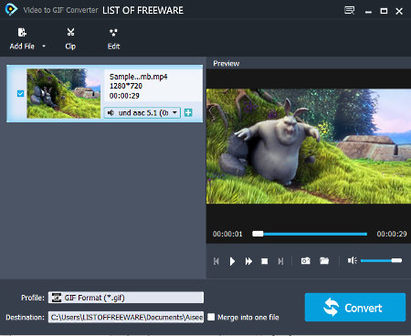411x336 pixels.
Task: Open the snapshot folder icon
Action: point(324,261)
